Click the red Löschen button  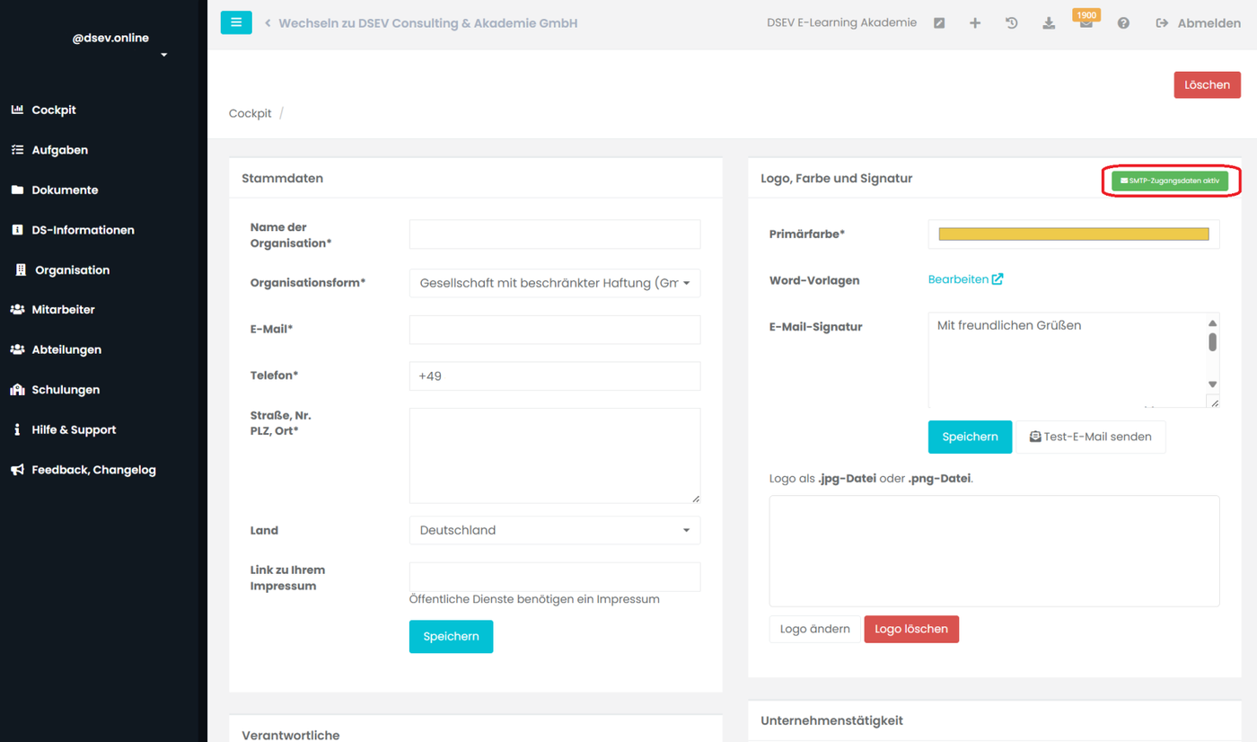(x=1207, y=84)
